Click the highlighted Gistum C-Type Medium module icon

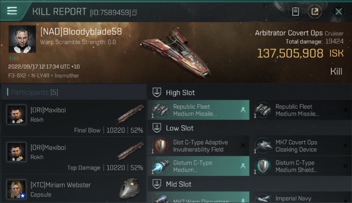[160, 166]
